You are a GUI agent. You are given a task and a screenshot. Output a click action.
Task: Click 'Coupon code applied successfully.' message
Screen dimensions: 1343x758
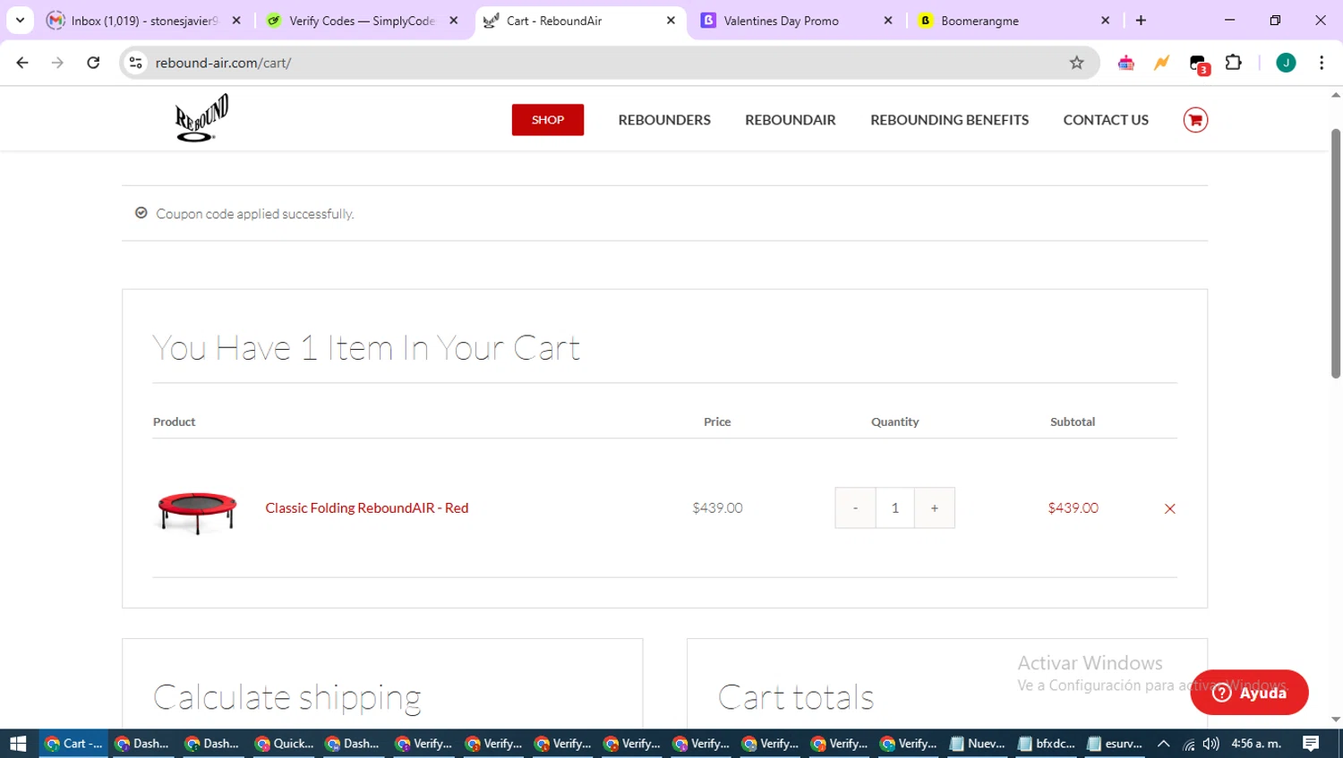[255, 214]
